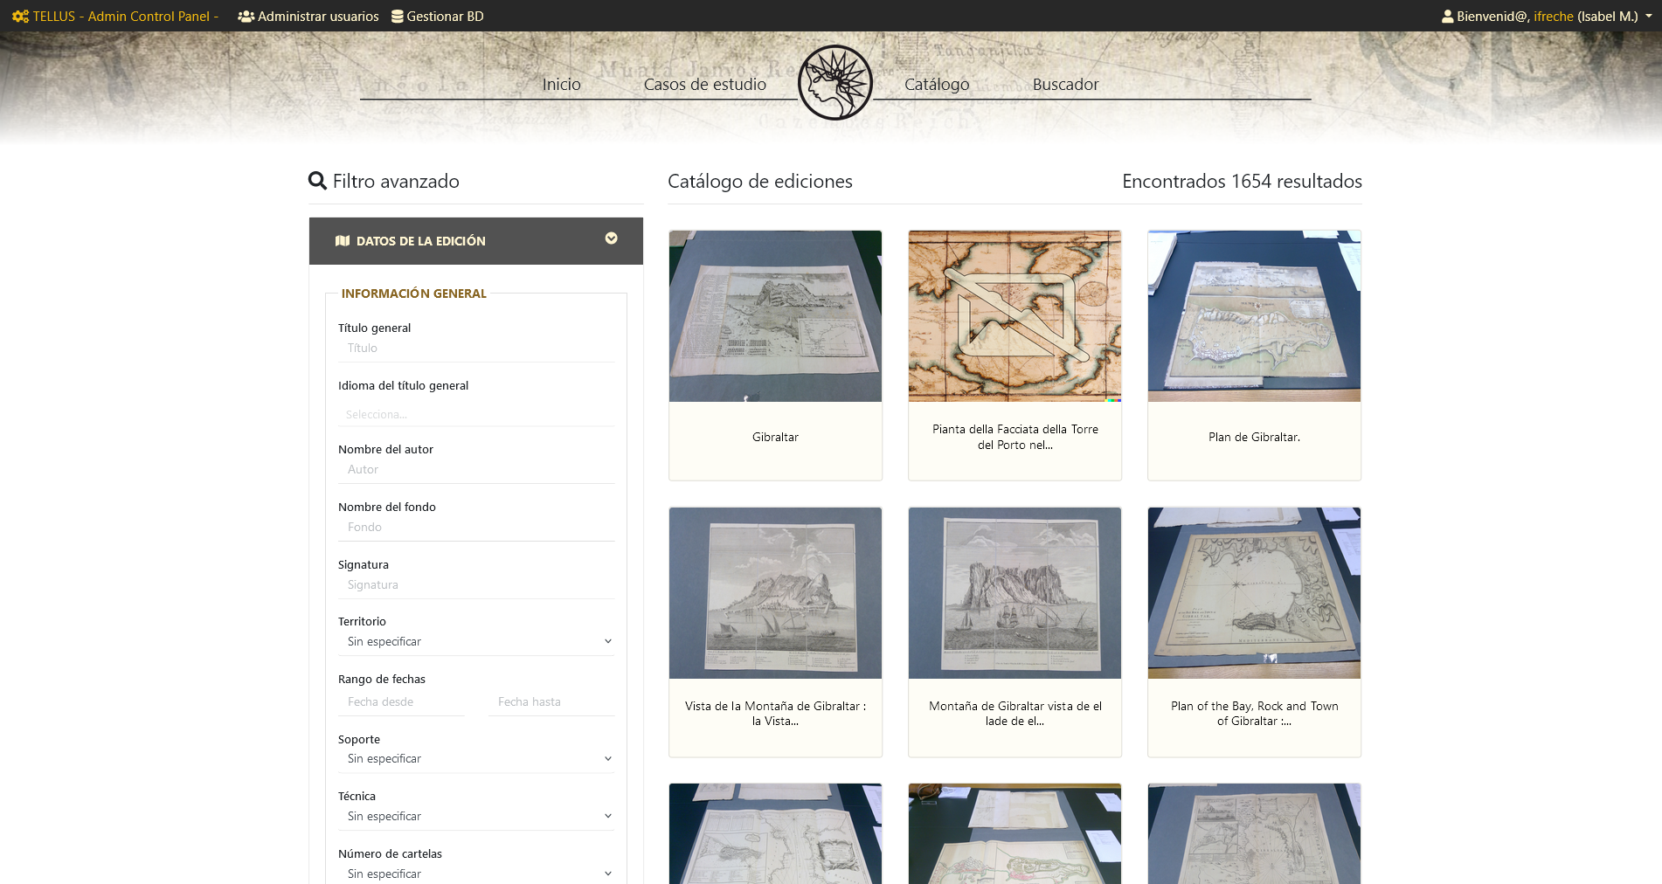Viewport: 1662px width, 884px height.
Task: Open the Número de cartelas dropdown
Action: (475, 873)
